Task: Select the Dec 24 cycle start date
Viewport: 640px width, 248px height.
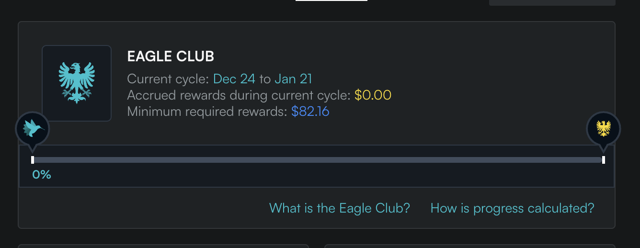Action: [x=234, y=79]
